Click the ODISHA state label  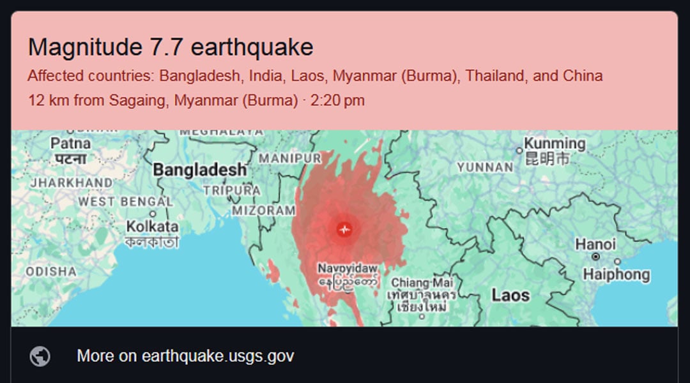click(x=51, y=271)
